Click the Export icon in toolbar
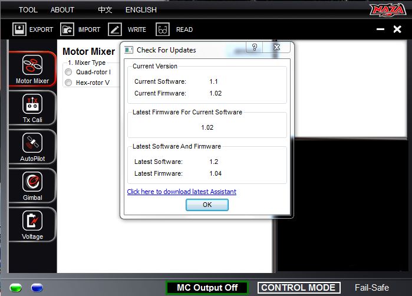The height and width of the screenshot is (296, 412). pos(19,29)
